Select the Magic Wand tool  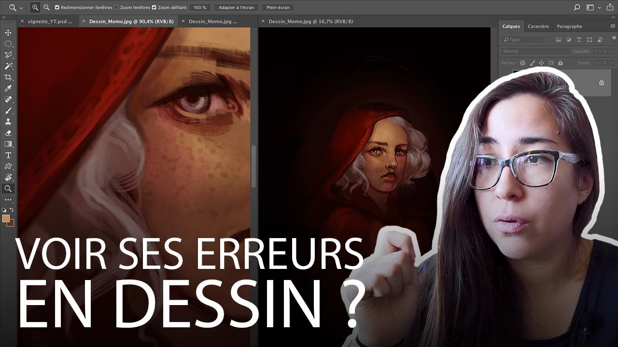[x=8, y=66]
